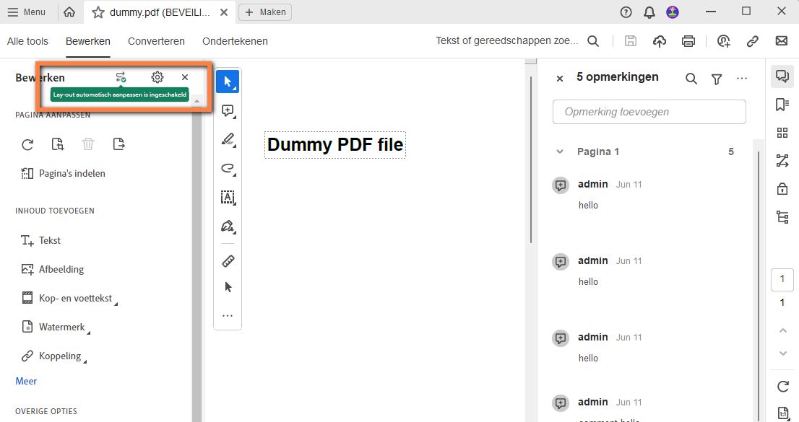Viewport: 799px width, 422px height.
Task: Switch to Alle tools tab
Action: pyautogui.click(x=27, y=41)
